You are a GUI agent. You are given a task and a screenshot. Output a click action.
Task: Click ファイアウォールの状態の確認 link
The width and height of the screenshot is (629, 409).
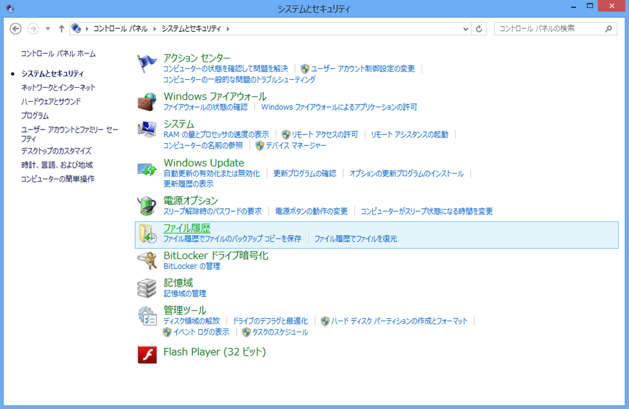pyautogui.click(x=205, y=107)
